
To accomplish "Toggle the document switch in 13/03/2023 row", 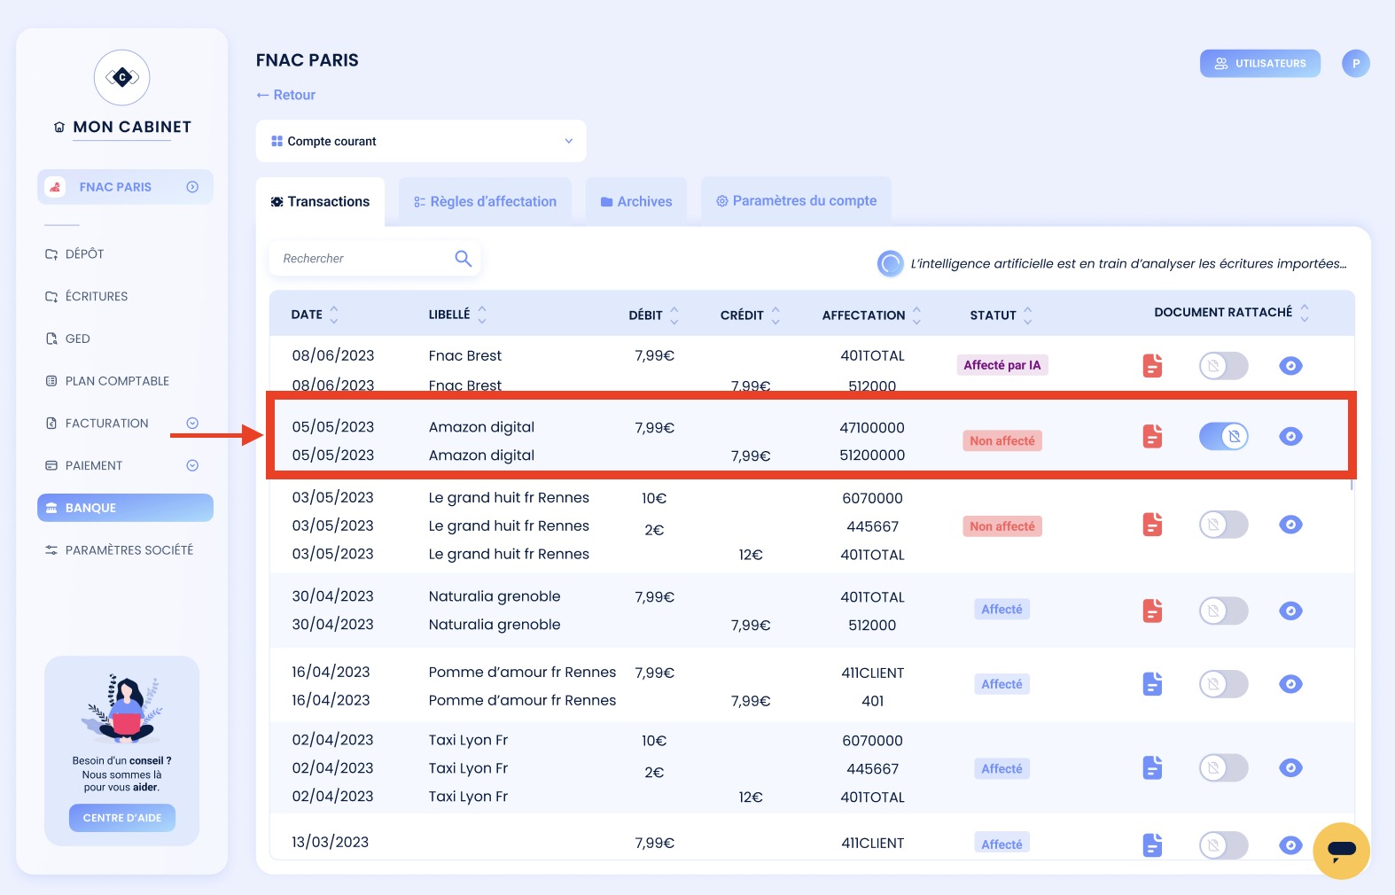I will point(1223,845).
